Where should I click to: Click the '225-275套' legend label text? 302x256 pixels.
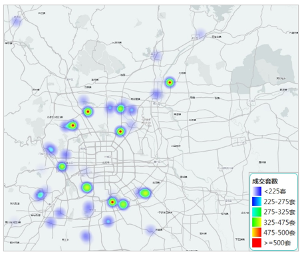[279, 201]
